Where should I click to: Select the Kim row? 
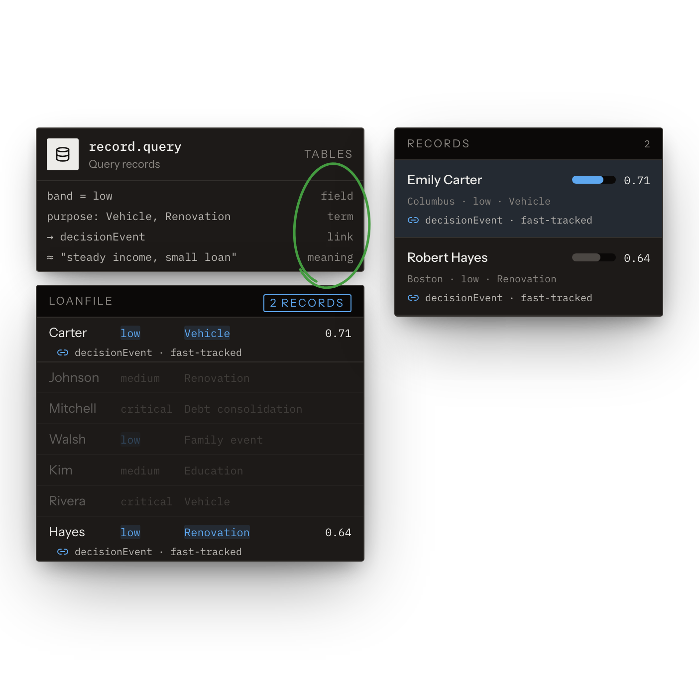pos(200,470)
